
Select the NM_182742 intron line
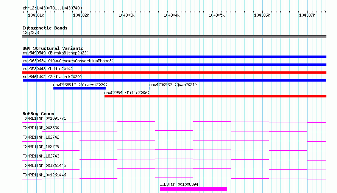pyautogui.click(x=174, y=141)
